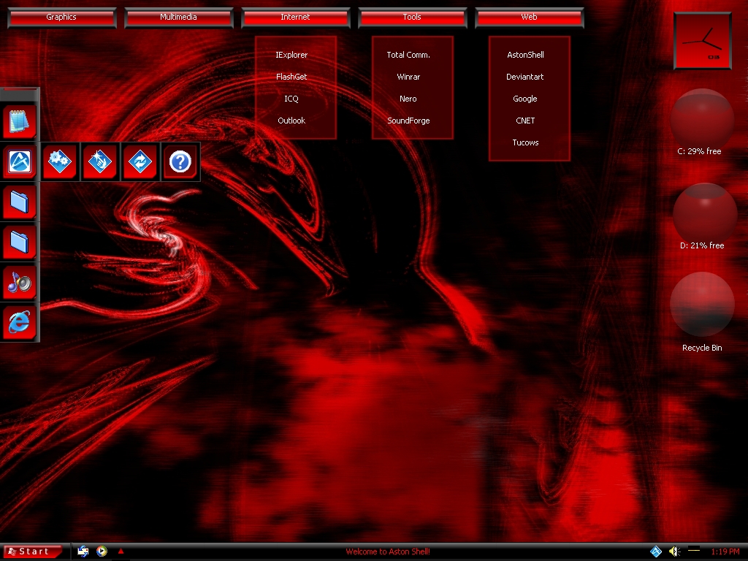Collapse the Internet menu panel
Screen dimensions: 748x561
[295, 18]
